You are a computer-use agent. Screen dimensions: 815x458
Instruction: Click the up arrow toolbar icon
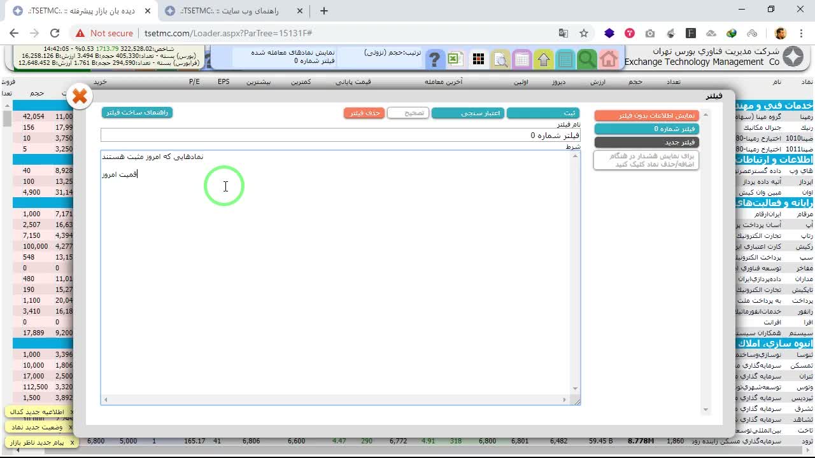(x=544, y=60)
